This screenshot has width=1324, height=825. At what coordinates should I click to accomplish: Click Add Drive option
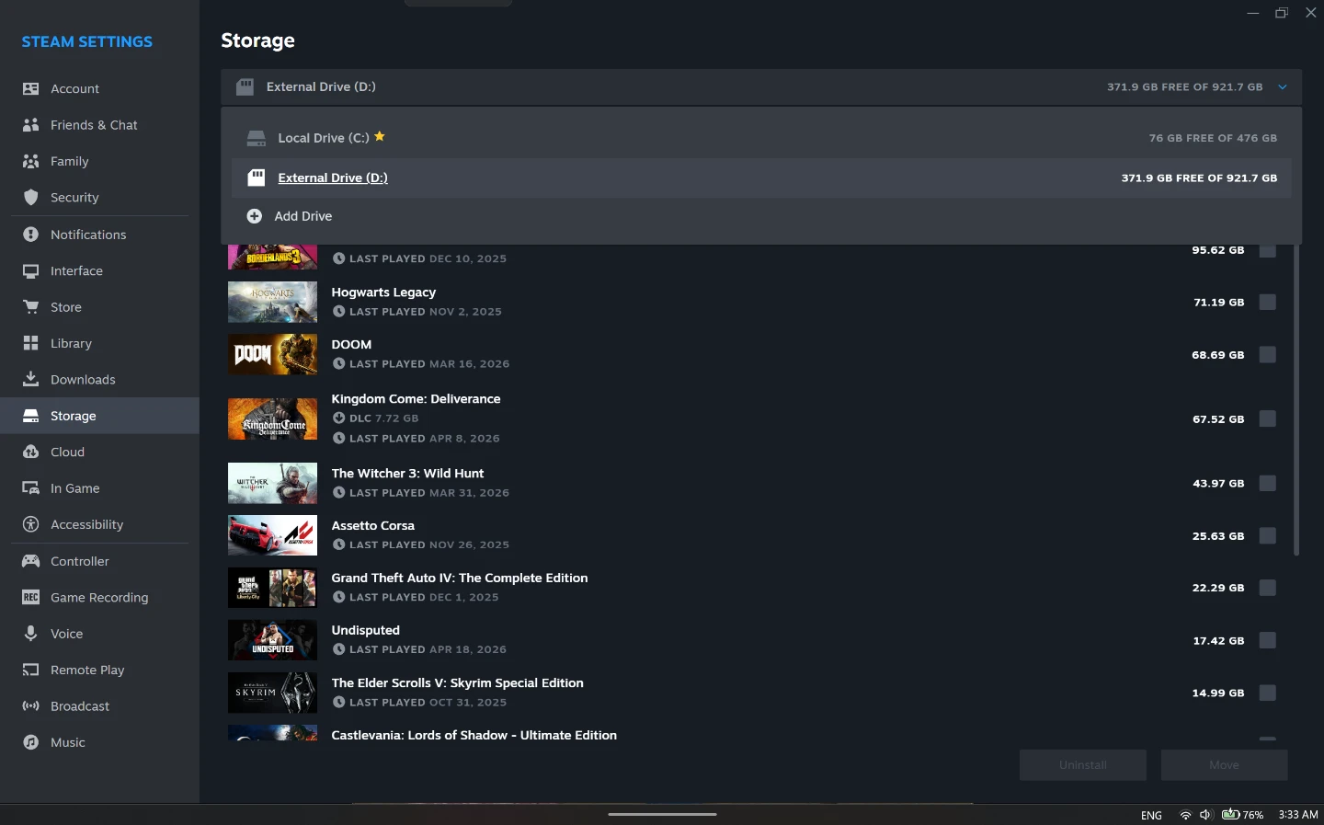click(x=761, y=216)
